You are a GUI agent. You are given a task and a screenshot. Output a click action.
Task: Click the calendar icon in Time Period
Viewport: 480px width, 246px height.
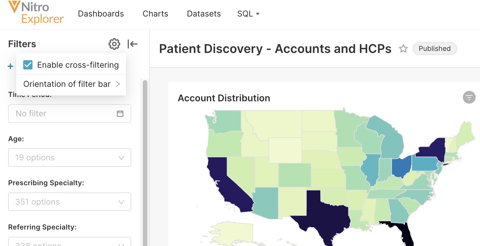click(x=120, y=113)
